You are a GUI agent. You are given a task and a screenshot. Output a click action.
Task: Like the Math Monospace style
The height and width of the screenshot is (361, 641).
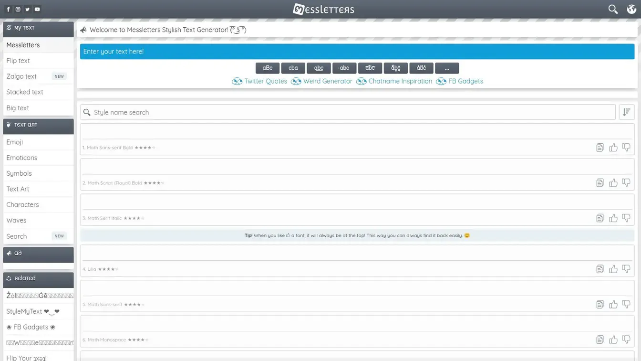click(613, 340)
